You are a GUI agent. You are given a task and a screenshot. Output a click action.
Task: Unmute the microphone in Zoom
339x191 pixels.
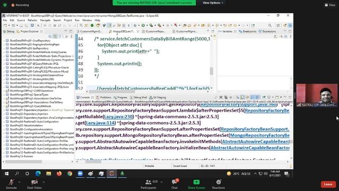11,184
